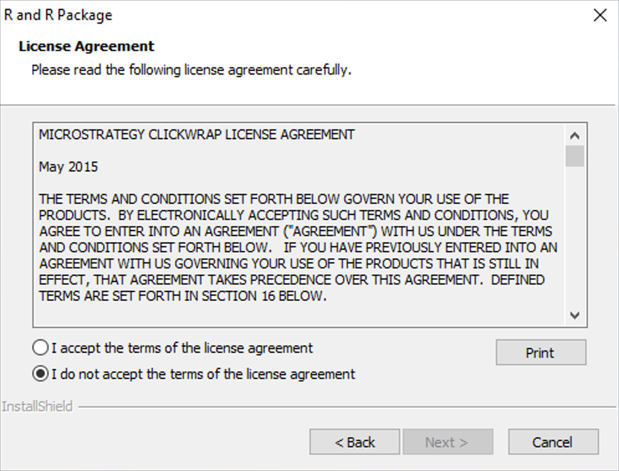Click the "MICROSTRATEGY CLICKWRAP LICENSE AGREEMENT" title line

(196, 134)
